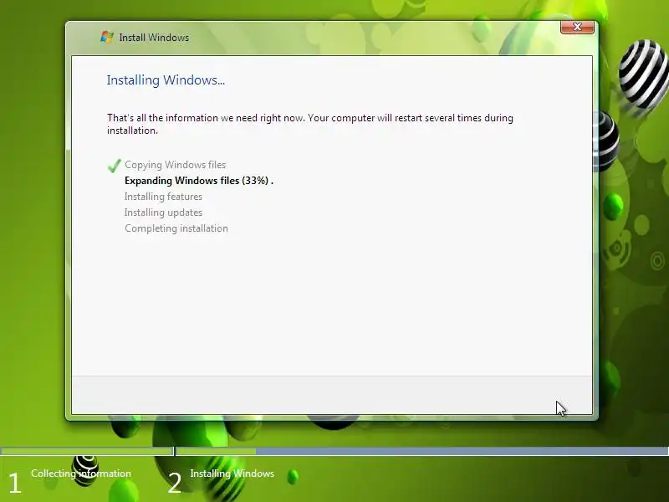Select the 'Copying Windows files' step
The image size is (669, 502).
click(176, 165)
